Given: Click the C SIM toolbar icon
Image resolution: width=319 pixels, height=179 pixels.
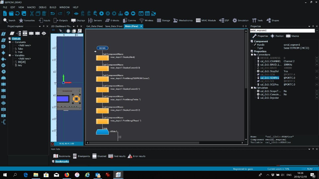Looking at the screenshot, I should [120, 13].
